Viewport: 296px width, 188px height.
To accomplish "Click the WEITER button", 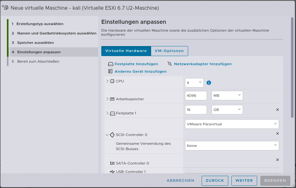I will point(244,180).
